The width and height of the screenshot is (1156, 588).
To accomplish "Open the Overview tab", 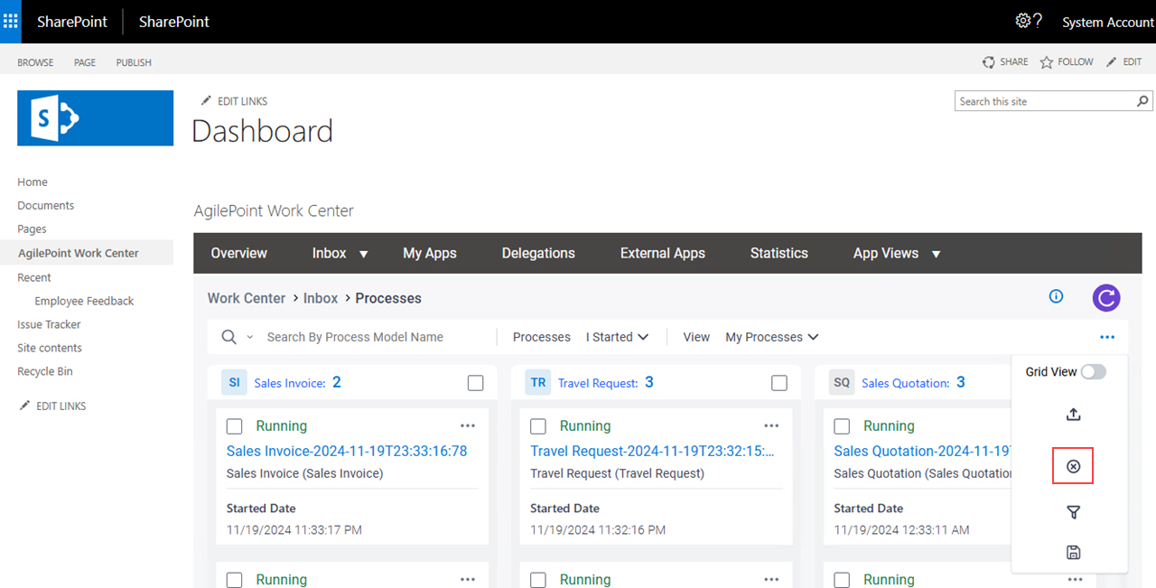I will tap(239, 253).
